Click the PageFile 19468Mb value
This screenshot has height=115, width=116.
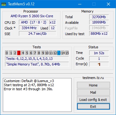[99, 28]
